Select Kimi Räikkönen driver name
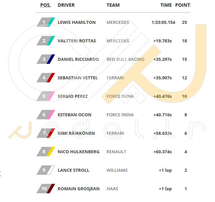 (76, 133)
